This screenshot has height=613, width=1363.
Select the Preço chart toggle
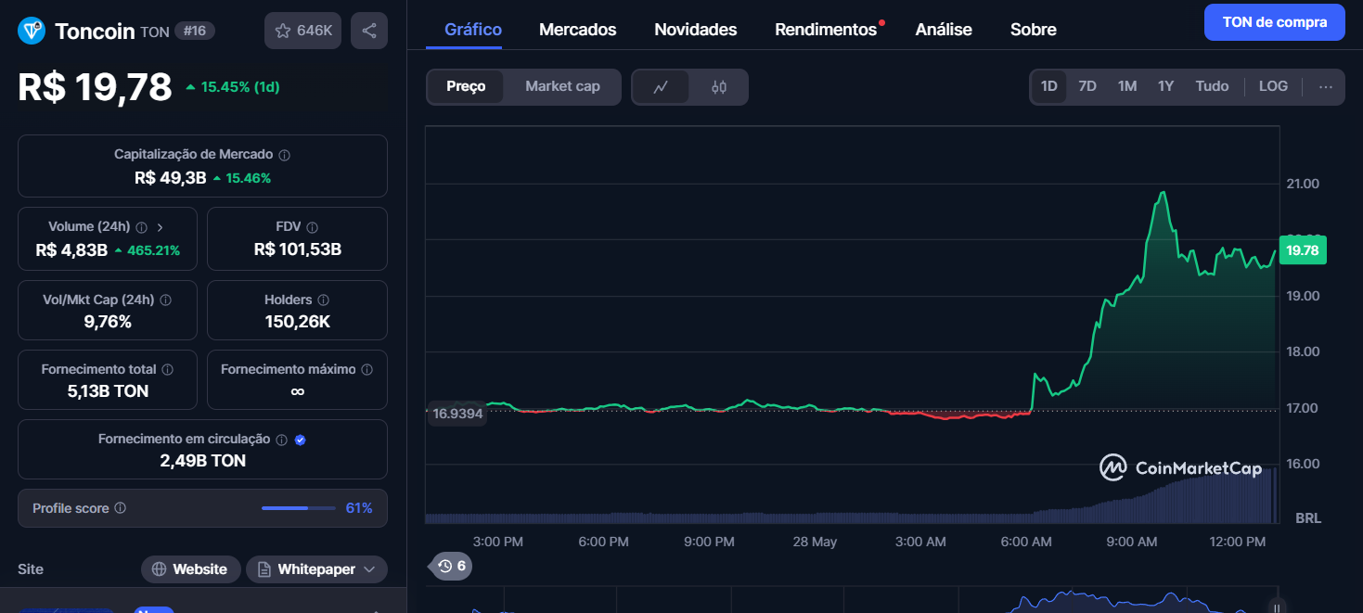(x=466, y=86)
